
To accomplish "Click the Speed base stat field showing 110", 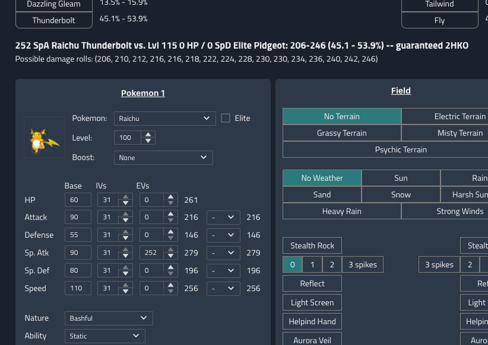I will [78, 289].
